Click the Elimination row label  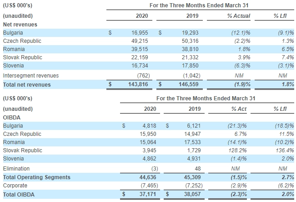16,168
